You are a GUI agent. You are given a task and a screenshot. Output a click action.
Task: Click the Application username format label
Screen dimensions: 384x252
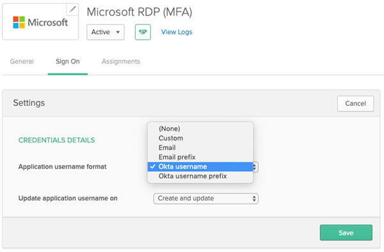(63, 167)
